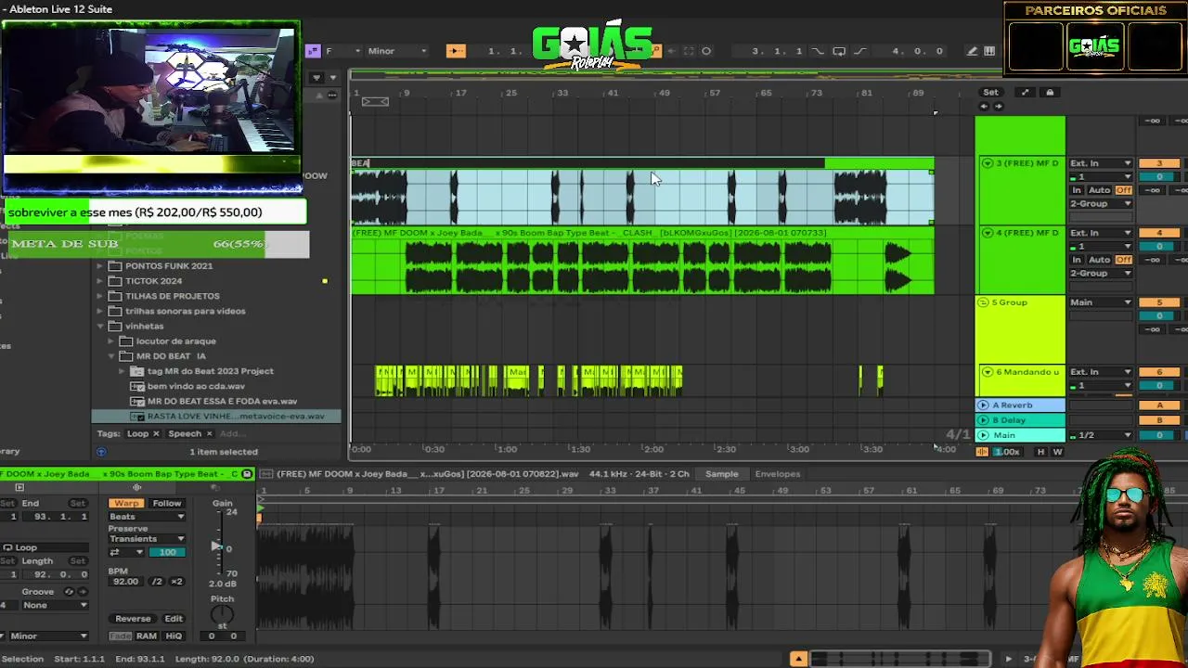Viewport: 1188px width, 668px height.
Task: Unfold track 6 Mandando u
Action: [x=987, y=372]
